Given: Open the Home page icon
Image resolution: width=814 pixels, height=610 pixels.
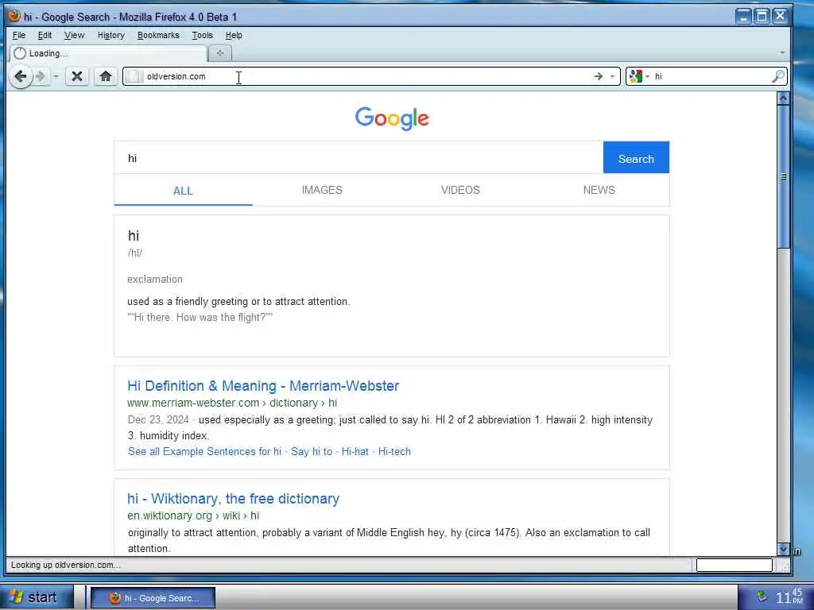Looking at the screenshot, I should coord(106,77).
